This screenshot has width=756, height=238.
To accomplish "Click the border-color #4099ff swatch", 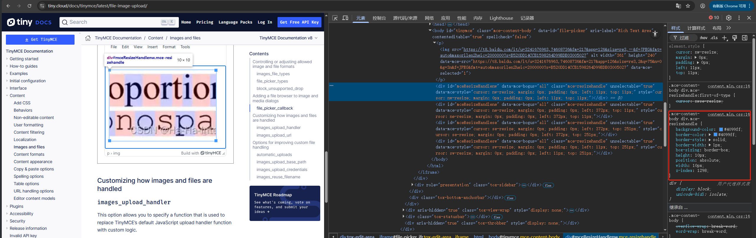I will tap(715, 135).
